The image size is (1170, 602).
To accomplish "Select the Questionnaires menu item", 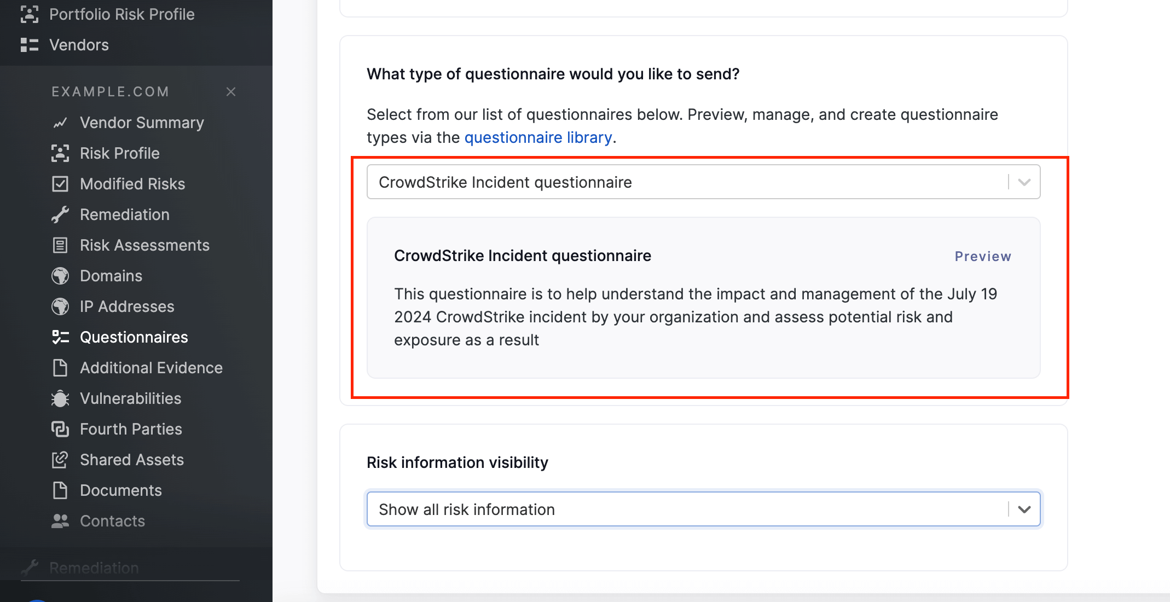I will (134, 337).
